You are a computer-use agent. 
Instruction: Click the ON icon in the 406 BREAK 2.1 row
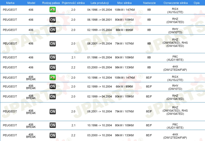click(52, 125)
